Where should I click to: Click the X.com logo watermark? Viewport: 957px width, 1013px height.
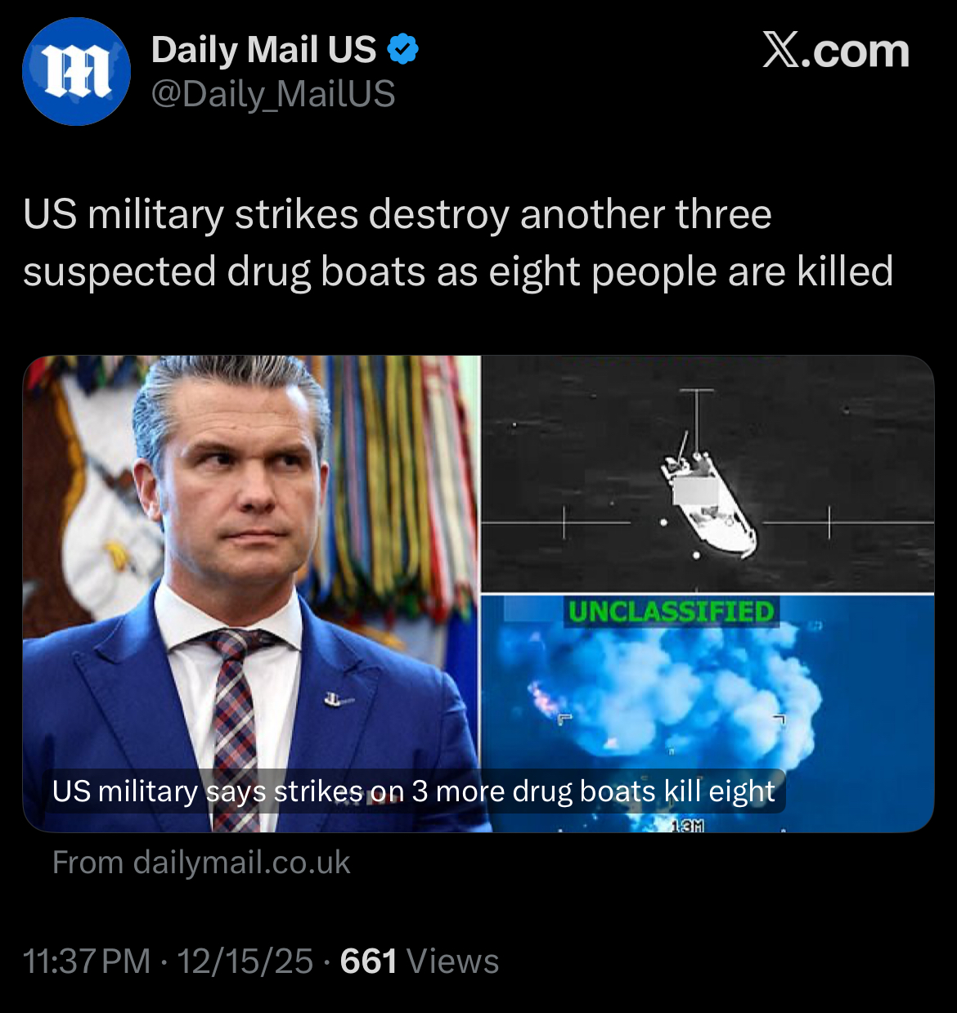point(835,52)
